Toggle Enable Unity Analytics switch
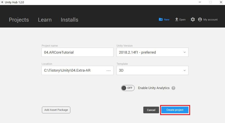Screen dimensions: 225x123 coord(128,88)
